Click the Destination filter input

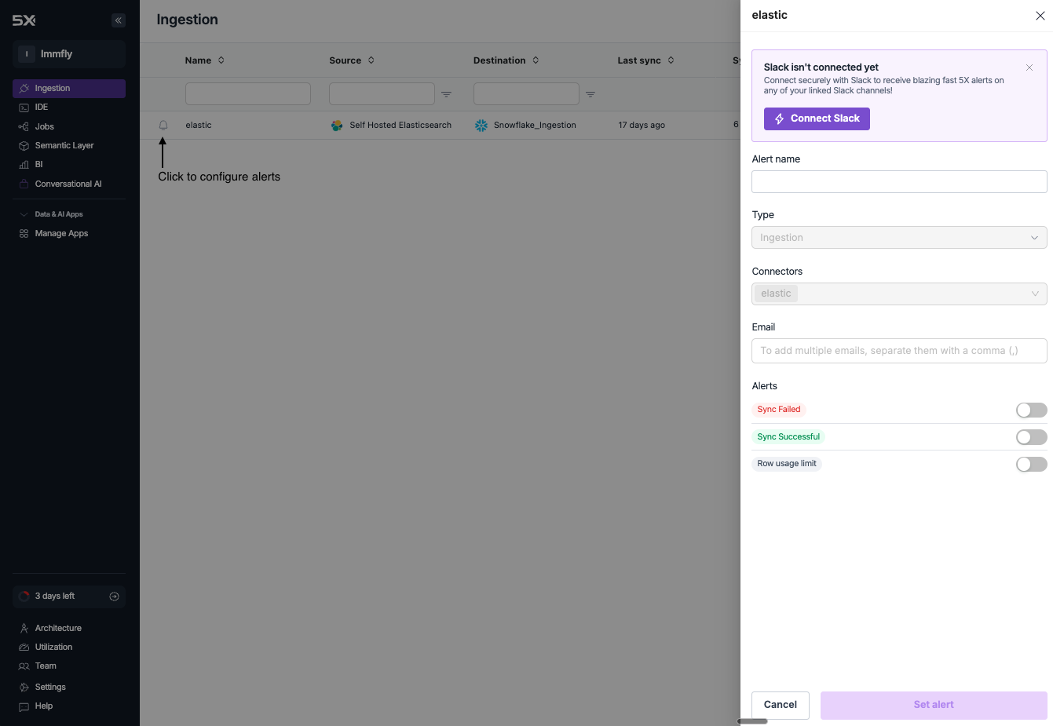(526, 94)
